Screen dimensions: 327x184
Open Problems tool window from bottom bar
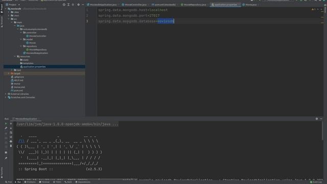30,182
